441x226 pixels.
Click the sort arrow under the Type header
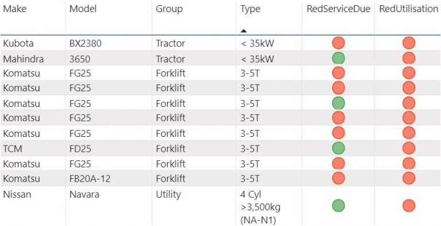point(244,30)
